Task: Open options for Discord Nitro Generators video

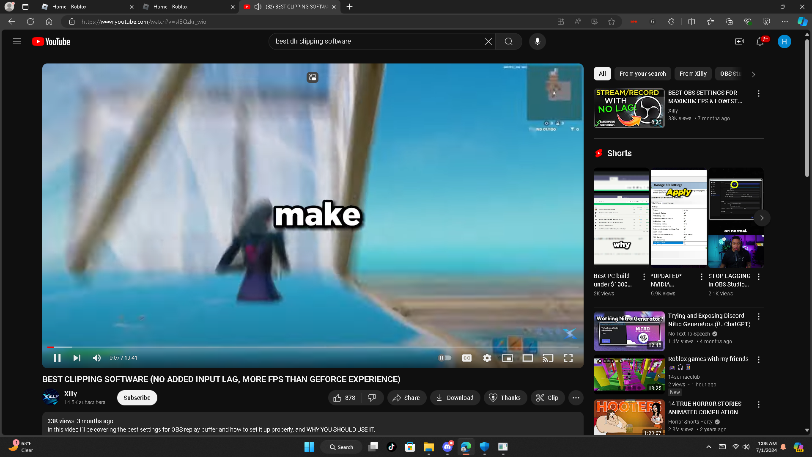Action: coord(759,317)
